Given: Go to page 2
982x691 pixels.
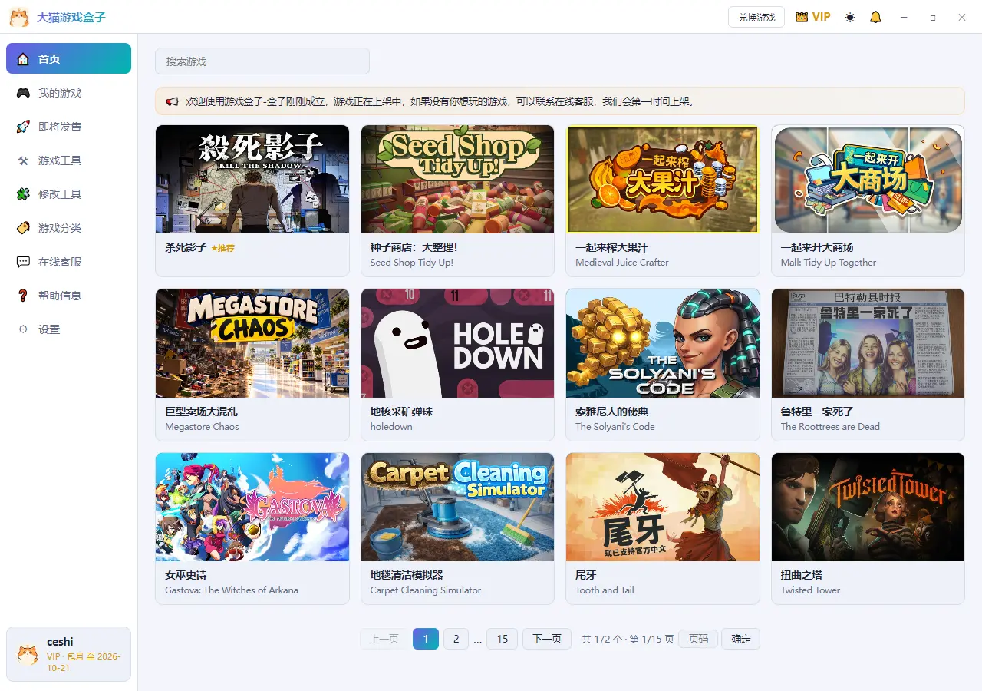Looking at the screenshot, I should (x=456, y=639).
